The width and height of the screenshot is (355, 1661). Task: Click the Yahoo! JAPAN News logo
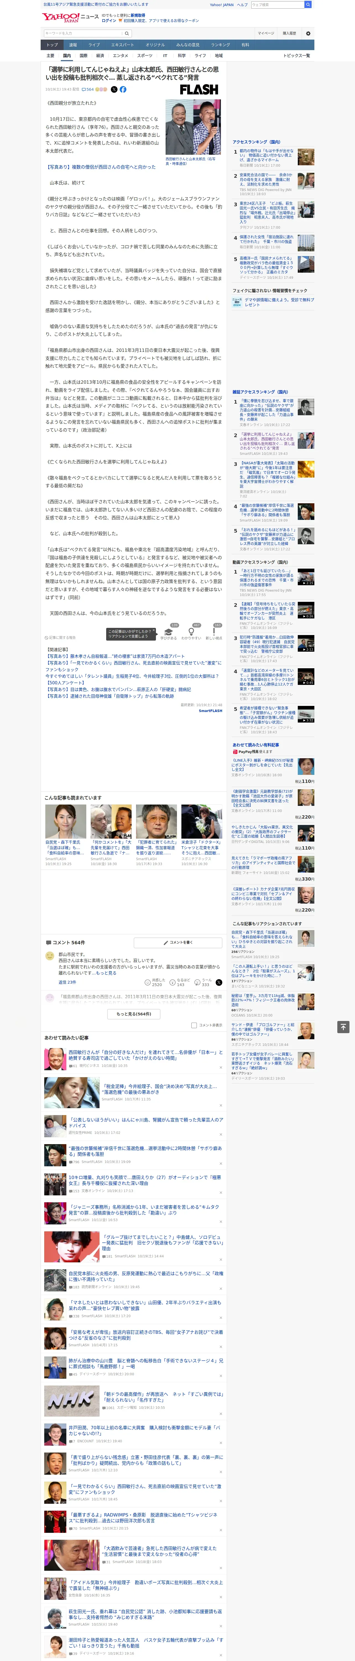coord(70,17)
